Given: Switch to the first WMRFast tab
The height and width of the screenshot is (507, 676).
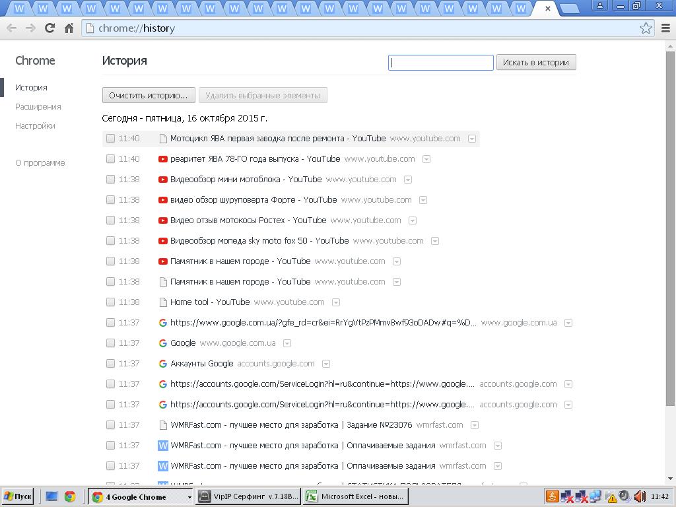Looking at the screenshot, I should [19, 9].
